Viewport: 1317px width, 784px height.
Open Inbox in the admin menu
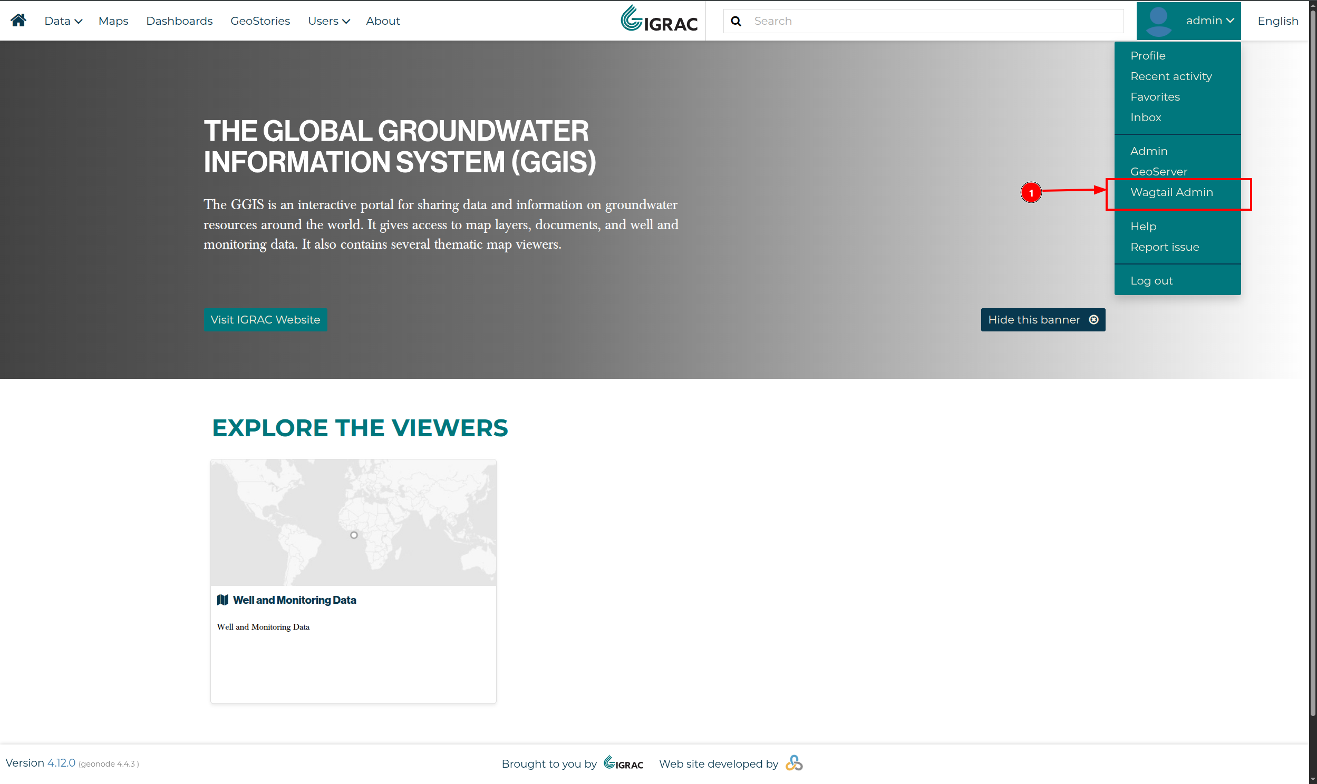(x=1146, y=117)
